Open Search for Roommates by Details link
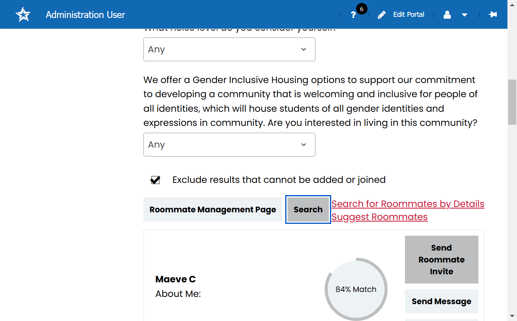 408,204
